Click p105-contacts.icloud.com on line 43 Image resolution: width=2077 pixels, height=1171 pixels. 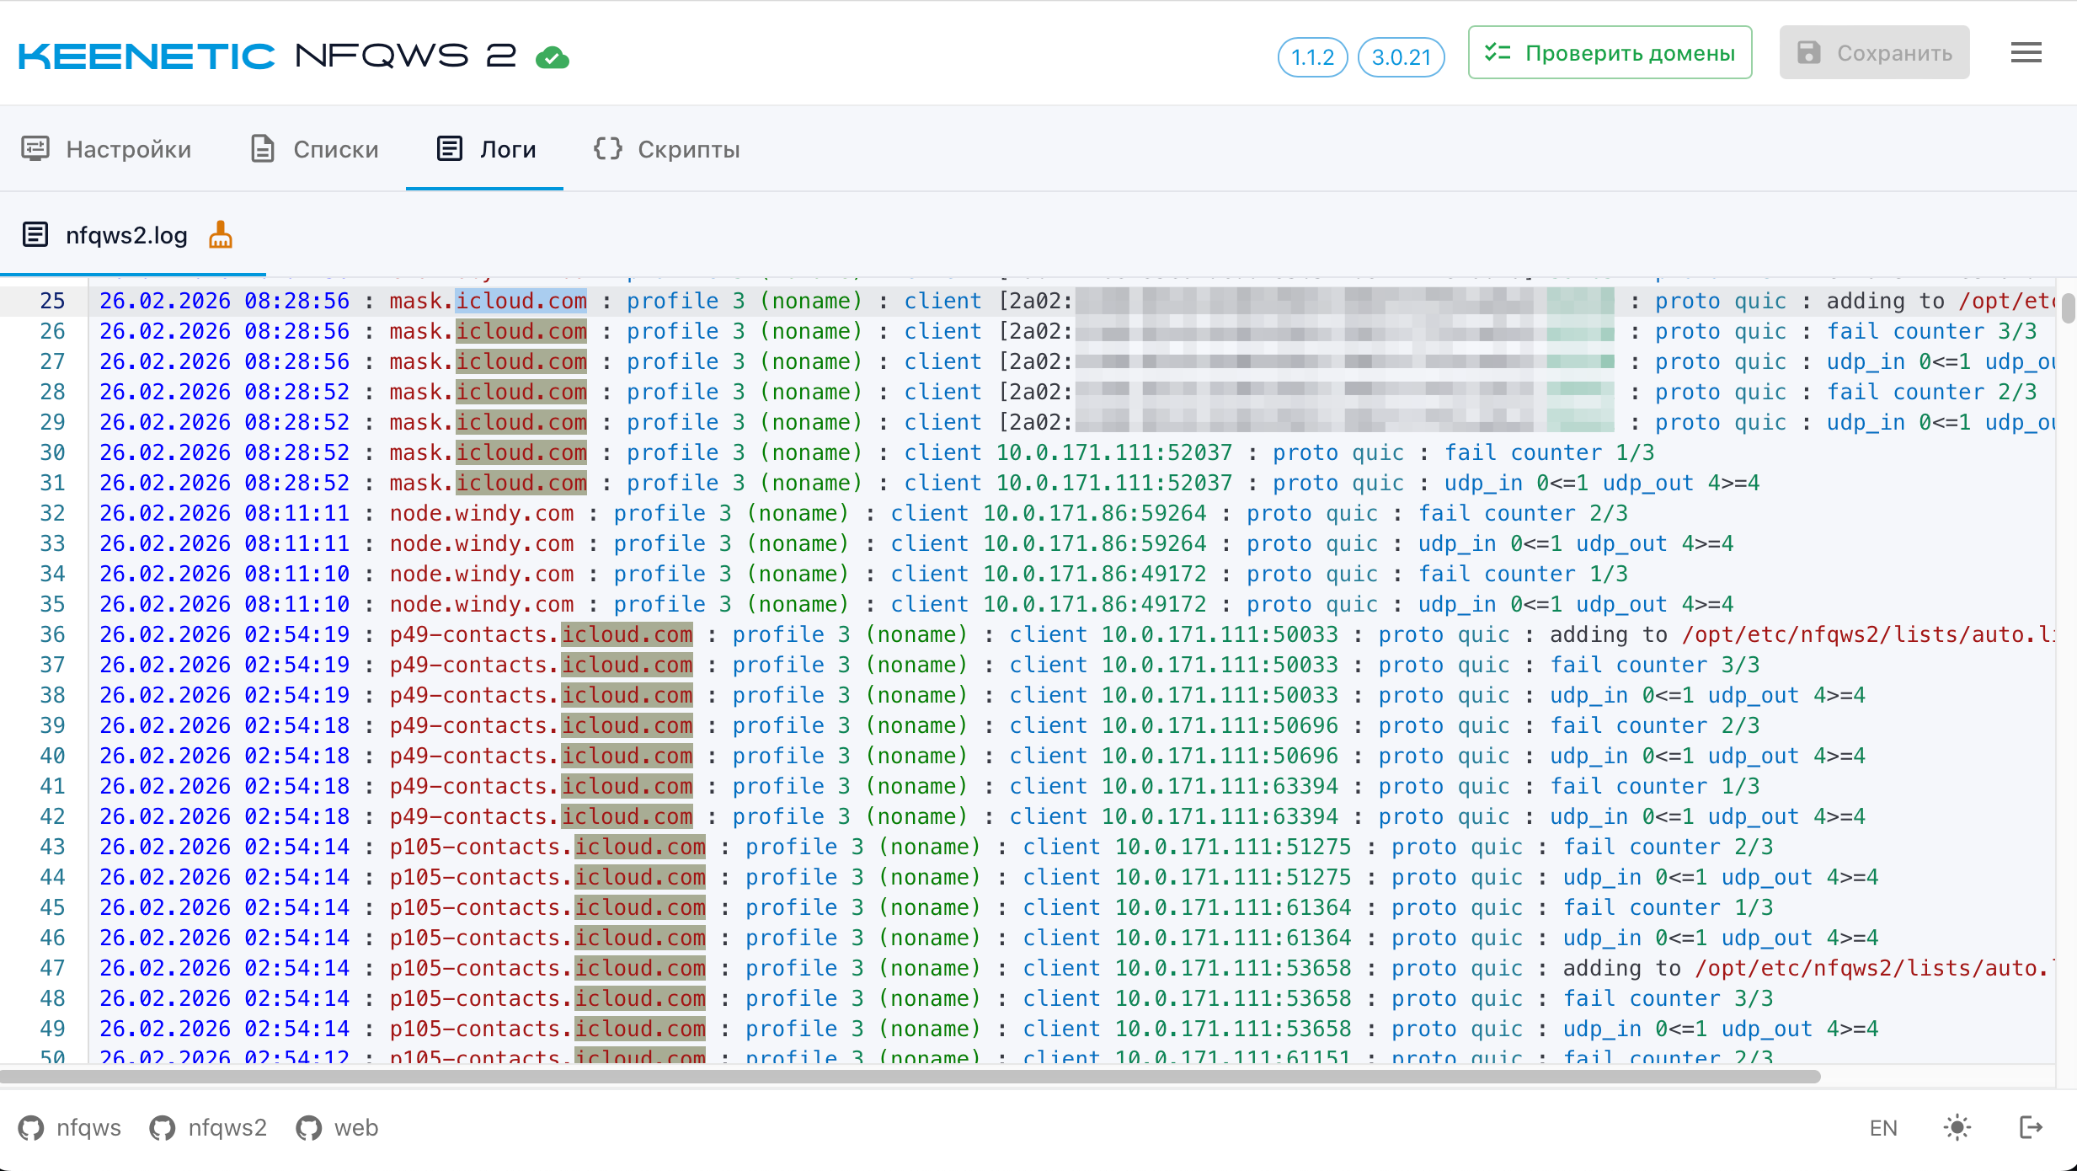(547, 847)
